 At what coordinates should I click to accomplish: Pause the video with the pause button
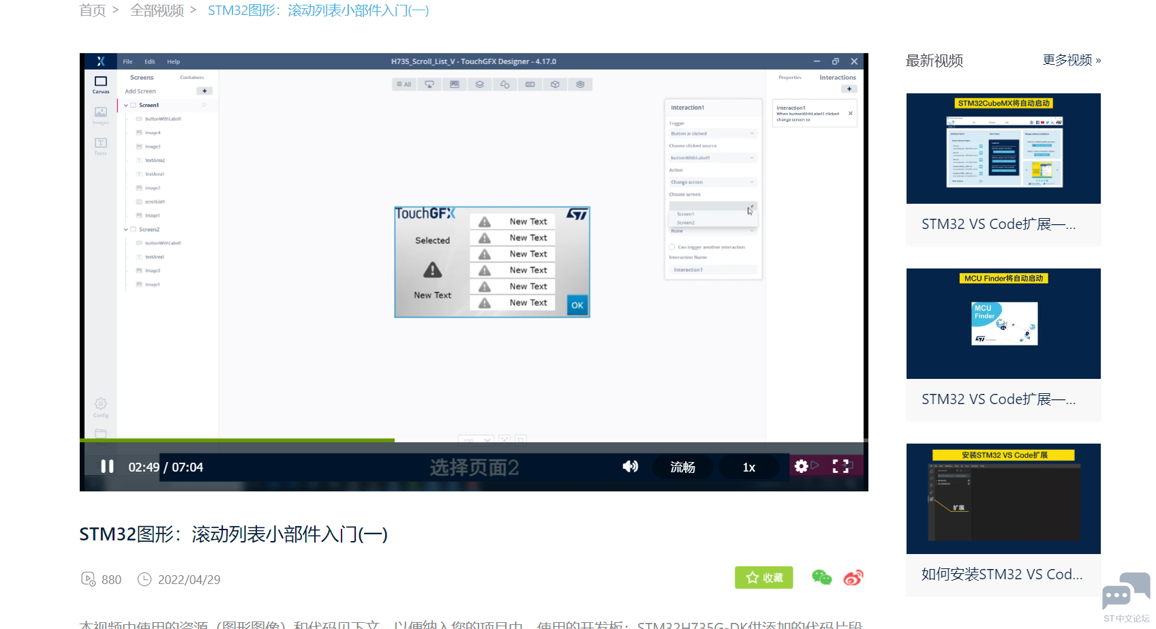click(107, 466)
